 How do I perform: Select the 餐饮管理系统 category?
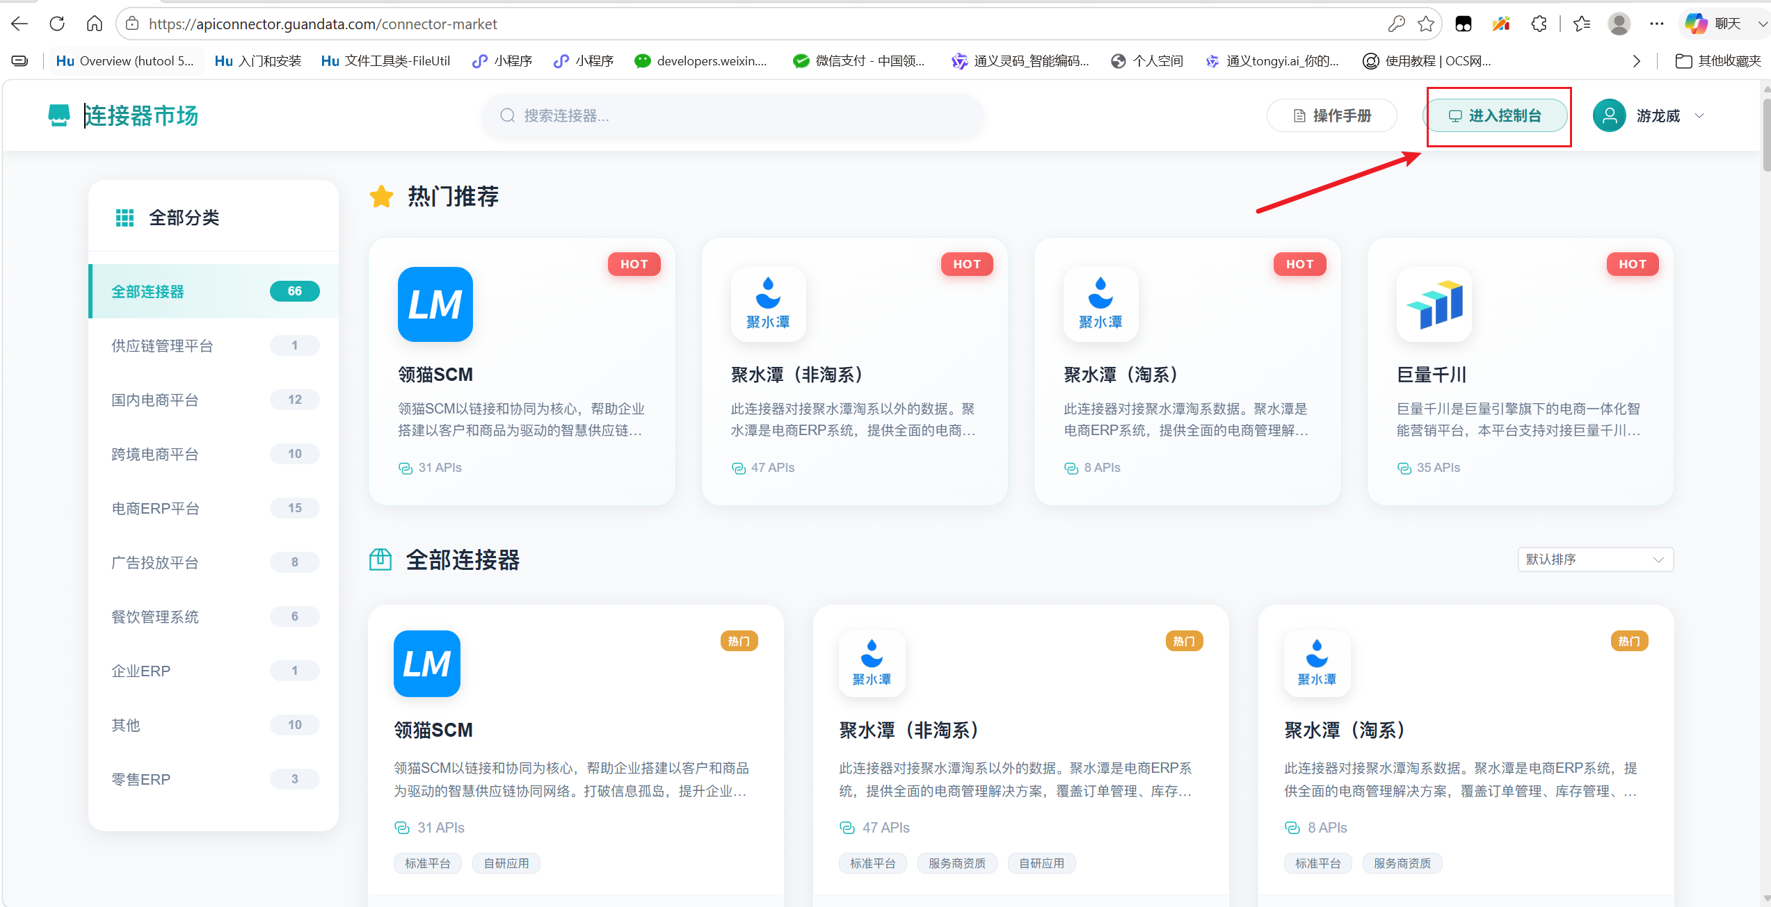coord(214,616)
